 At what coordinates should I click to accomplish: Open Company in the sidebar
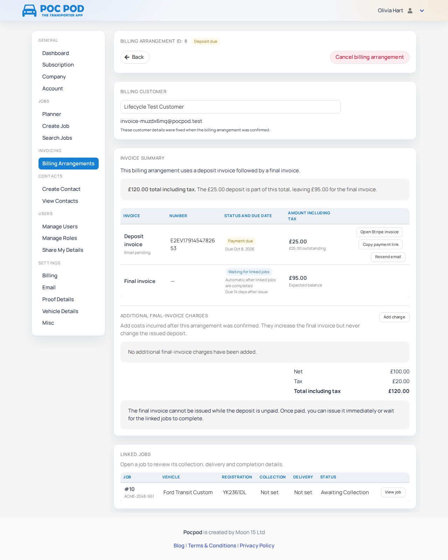[x=54, y=77]
